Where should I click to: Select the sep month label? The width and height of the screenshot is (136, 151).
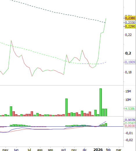50,150
